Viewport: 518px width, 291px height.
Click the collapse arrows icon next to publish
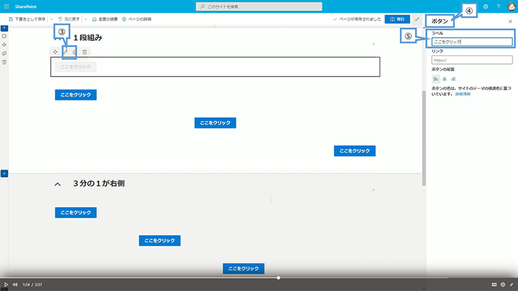pos(417,19)
